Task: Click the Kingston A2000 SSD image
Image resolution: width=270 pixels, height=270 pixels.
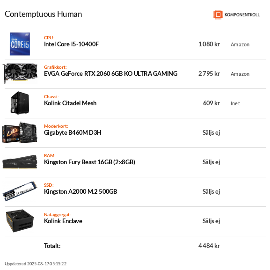Action: point(20,191)
